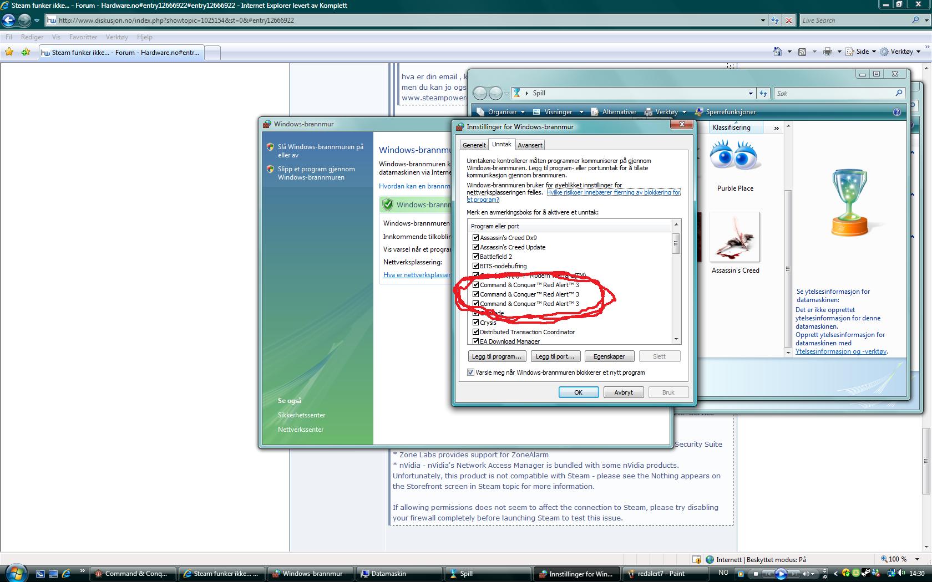This screenshot has height=582, width=932.
Task: Click the IE Home icon
Action: coord(778,52)
